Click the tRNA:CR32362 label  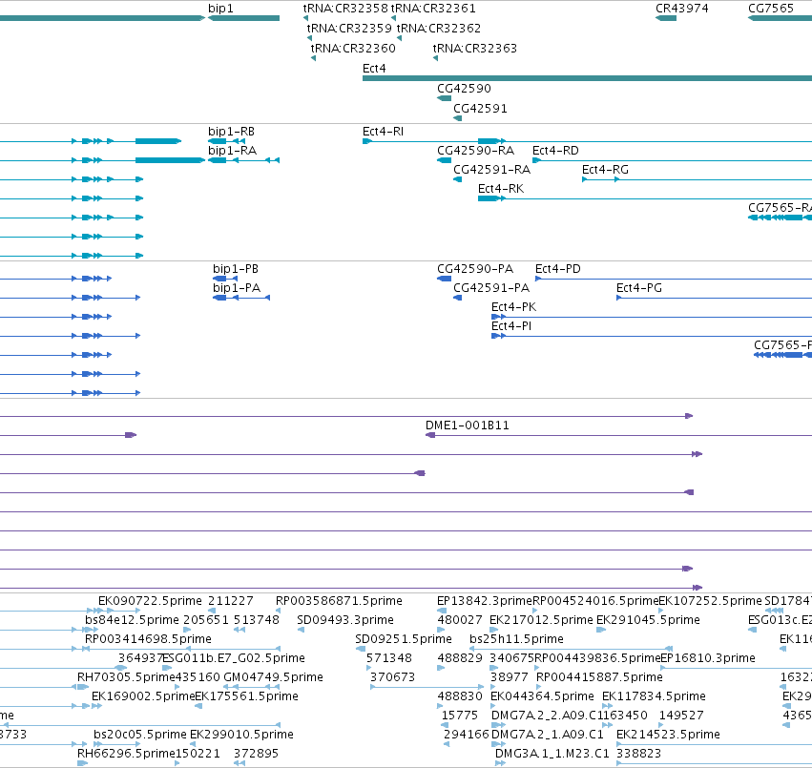pyautogui.click(x=439, y=28)
